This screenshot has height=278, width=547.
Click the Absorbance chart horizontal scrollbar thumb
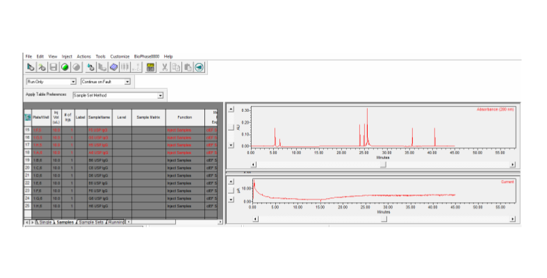(382, 165)
